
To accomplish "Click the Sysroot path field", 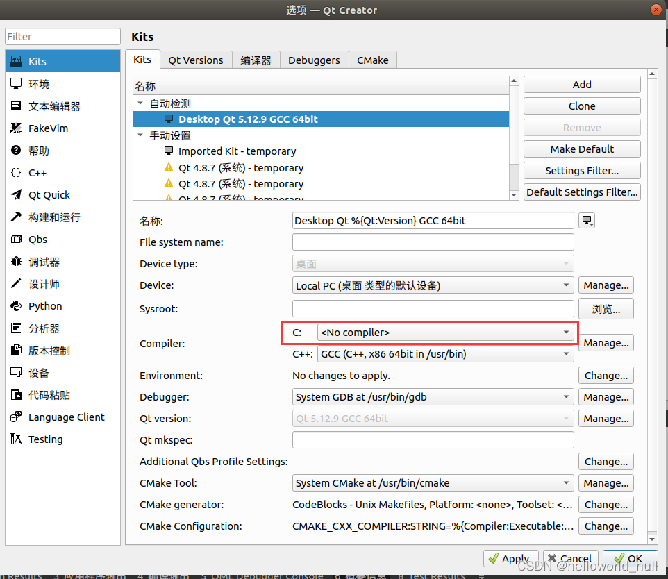I will coord(433,308).
